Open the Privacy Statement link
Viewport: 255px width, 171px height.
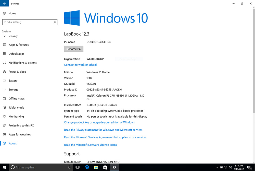[103, 130]
